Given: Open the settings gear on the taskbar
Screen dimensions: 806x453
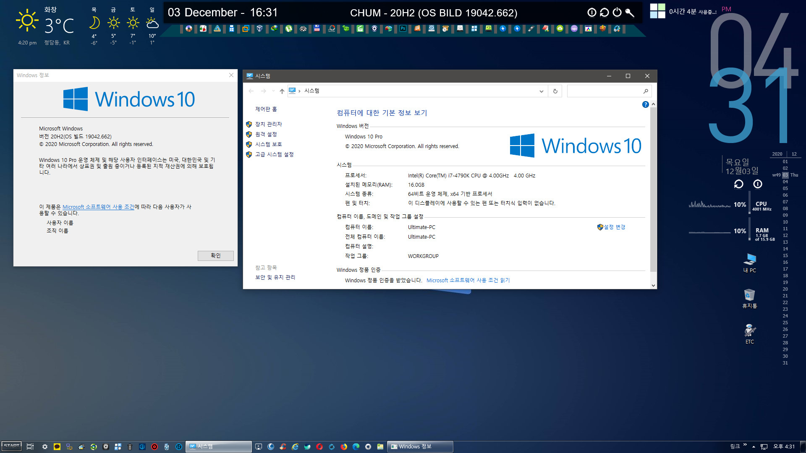Looking at the screenshot, I should coord(44,447).
